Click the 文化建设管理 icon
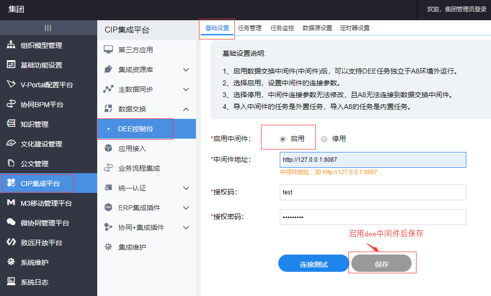This screenshot has width=491, height=296. 11,143
